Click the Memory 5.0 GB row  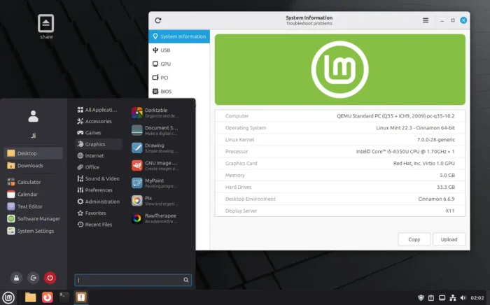[340, 175]
